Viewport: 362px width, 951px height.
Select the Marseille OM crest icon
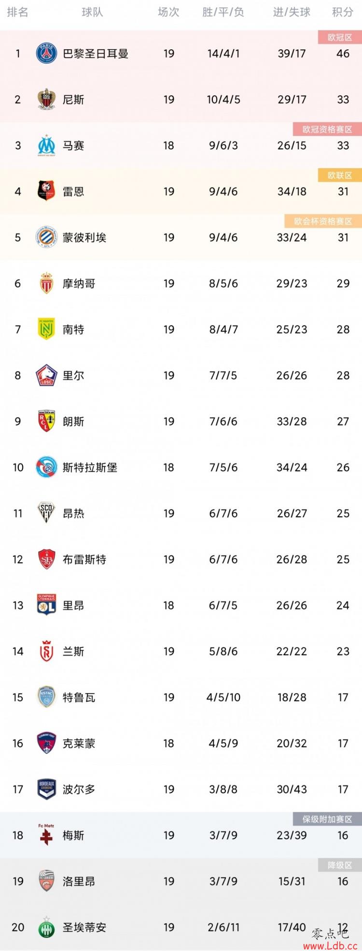pyautogui.click(x=46, y=145)
